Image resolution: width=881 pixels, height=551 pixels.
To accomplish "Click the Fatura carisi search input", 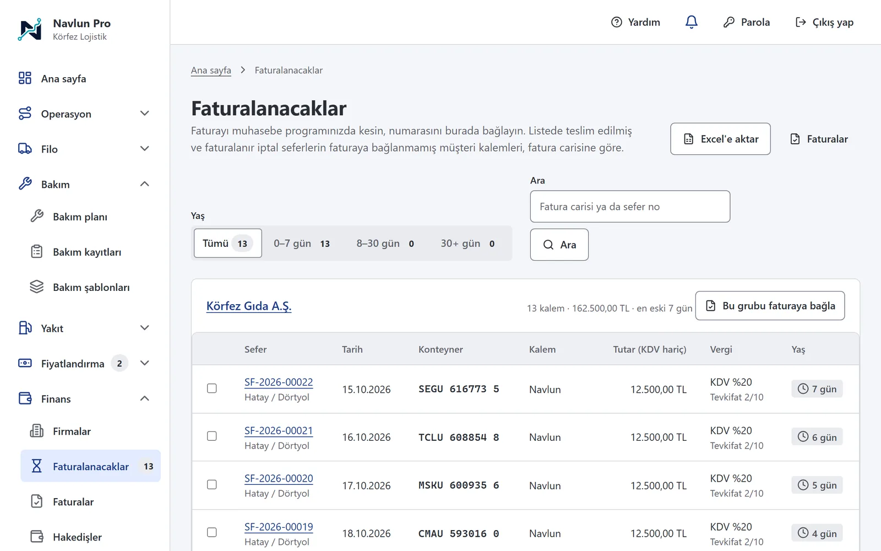I will pyautogui.click(x=630, y=207).
